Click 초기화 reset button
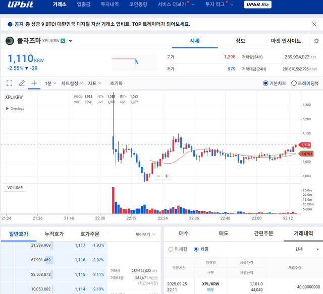This screenshot has width=323, height=294. click(116, 83)
